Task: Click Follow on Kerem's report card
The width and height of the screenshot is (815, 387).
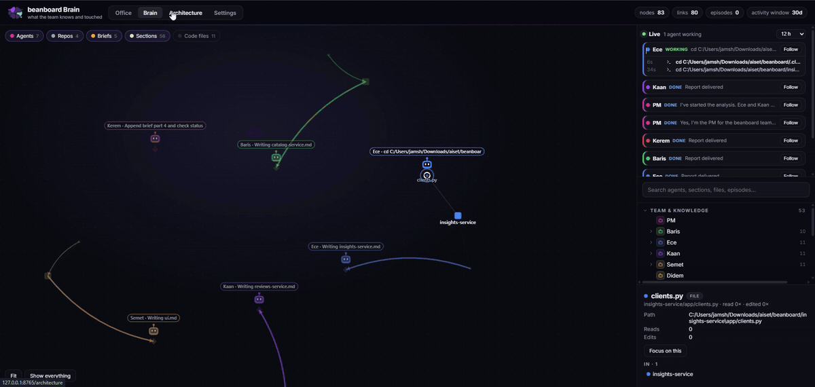Action: (x=791, y=141)
